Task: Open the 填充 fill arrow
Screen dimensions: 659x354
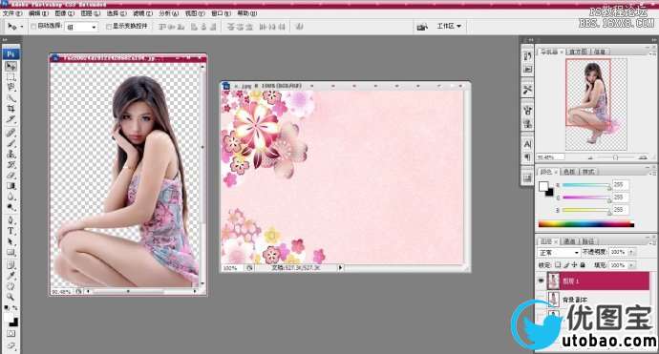Action: point(631,265)
